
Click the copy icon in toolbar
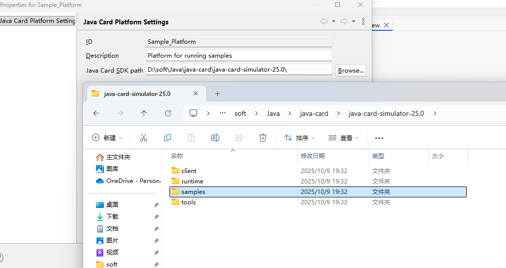point(168,138)
